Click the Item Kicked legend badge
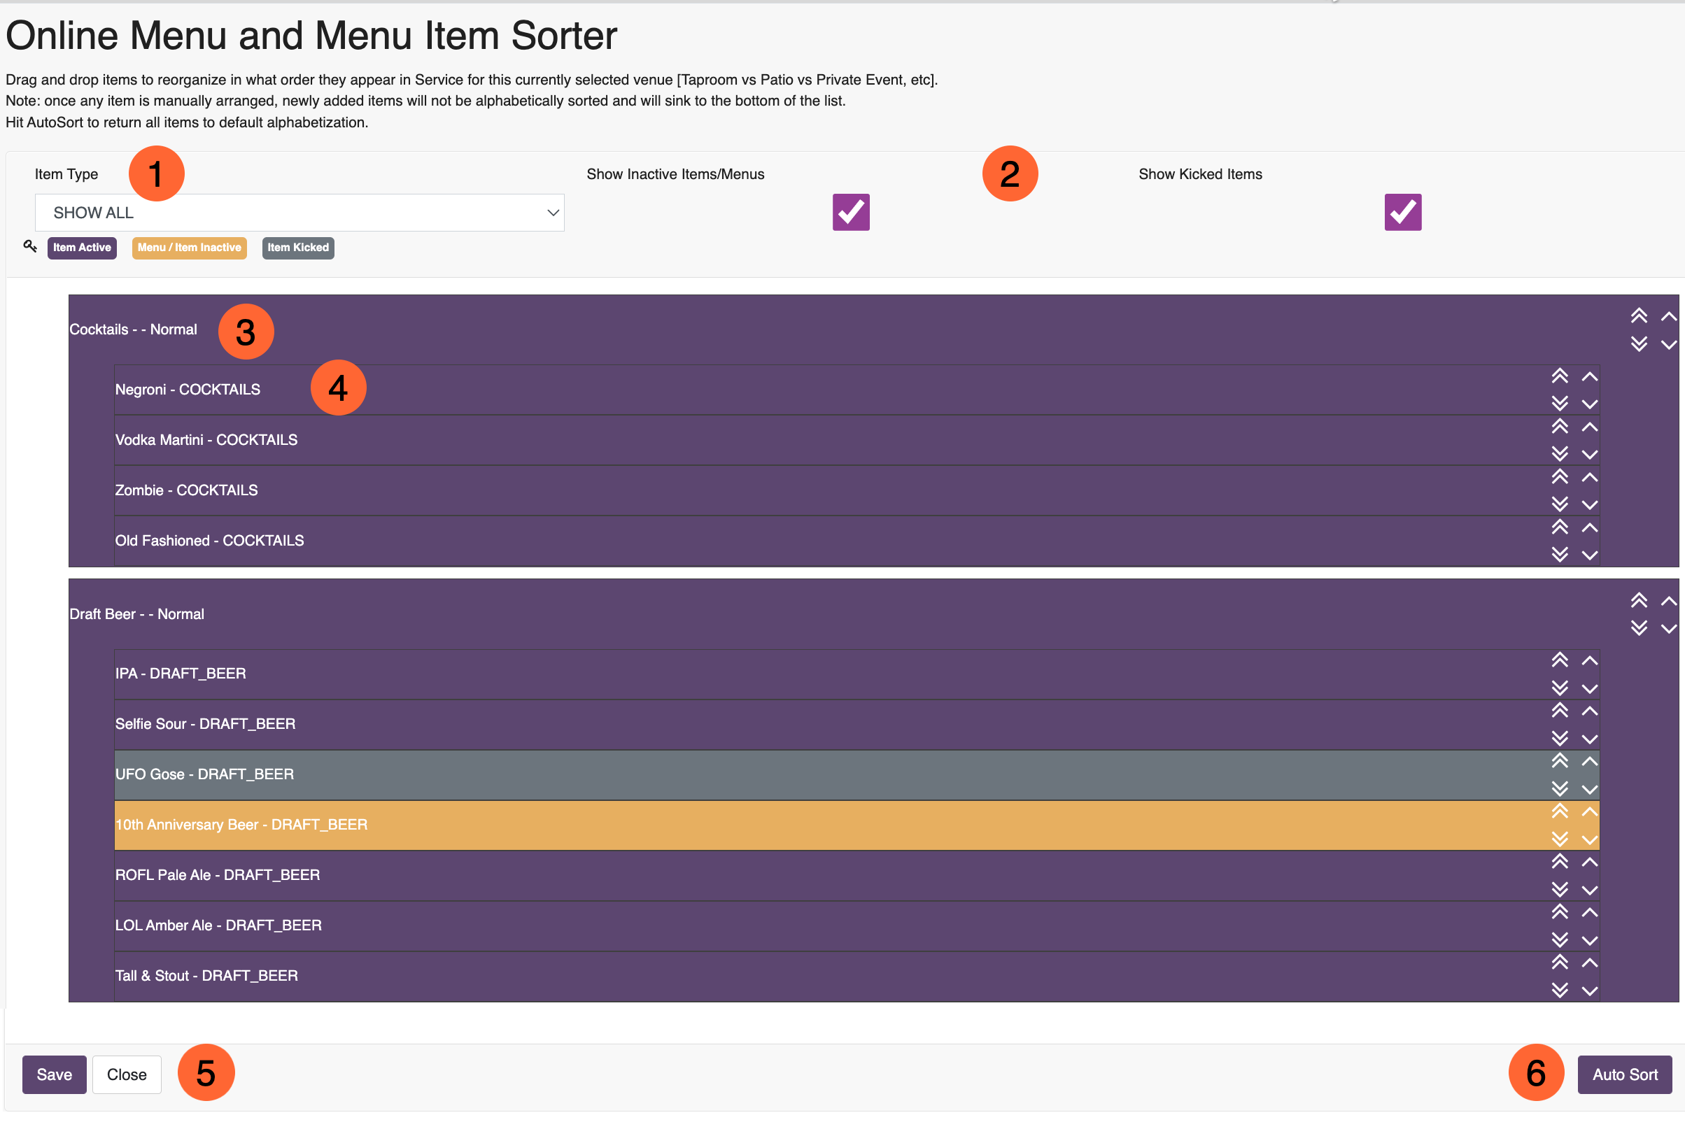The image size is (1685, 1122). coord(299,248)
